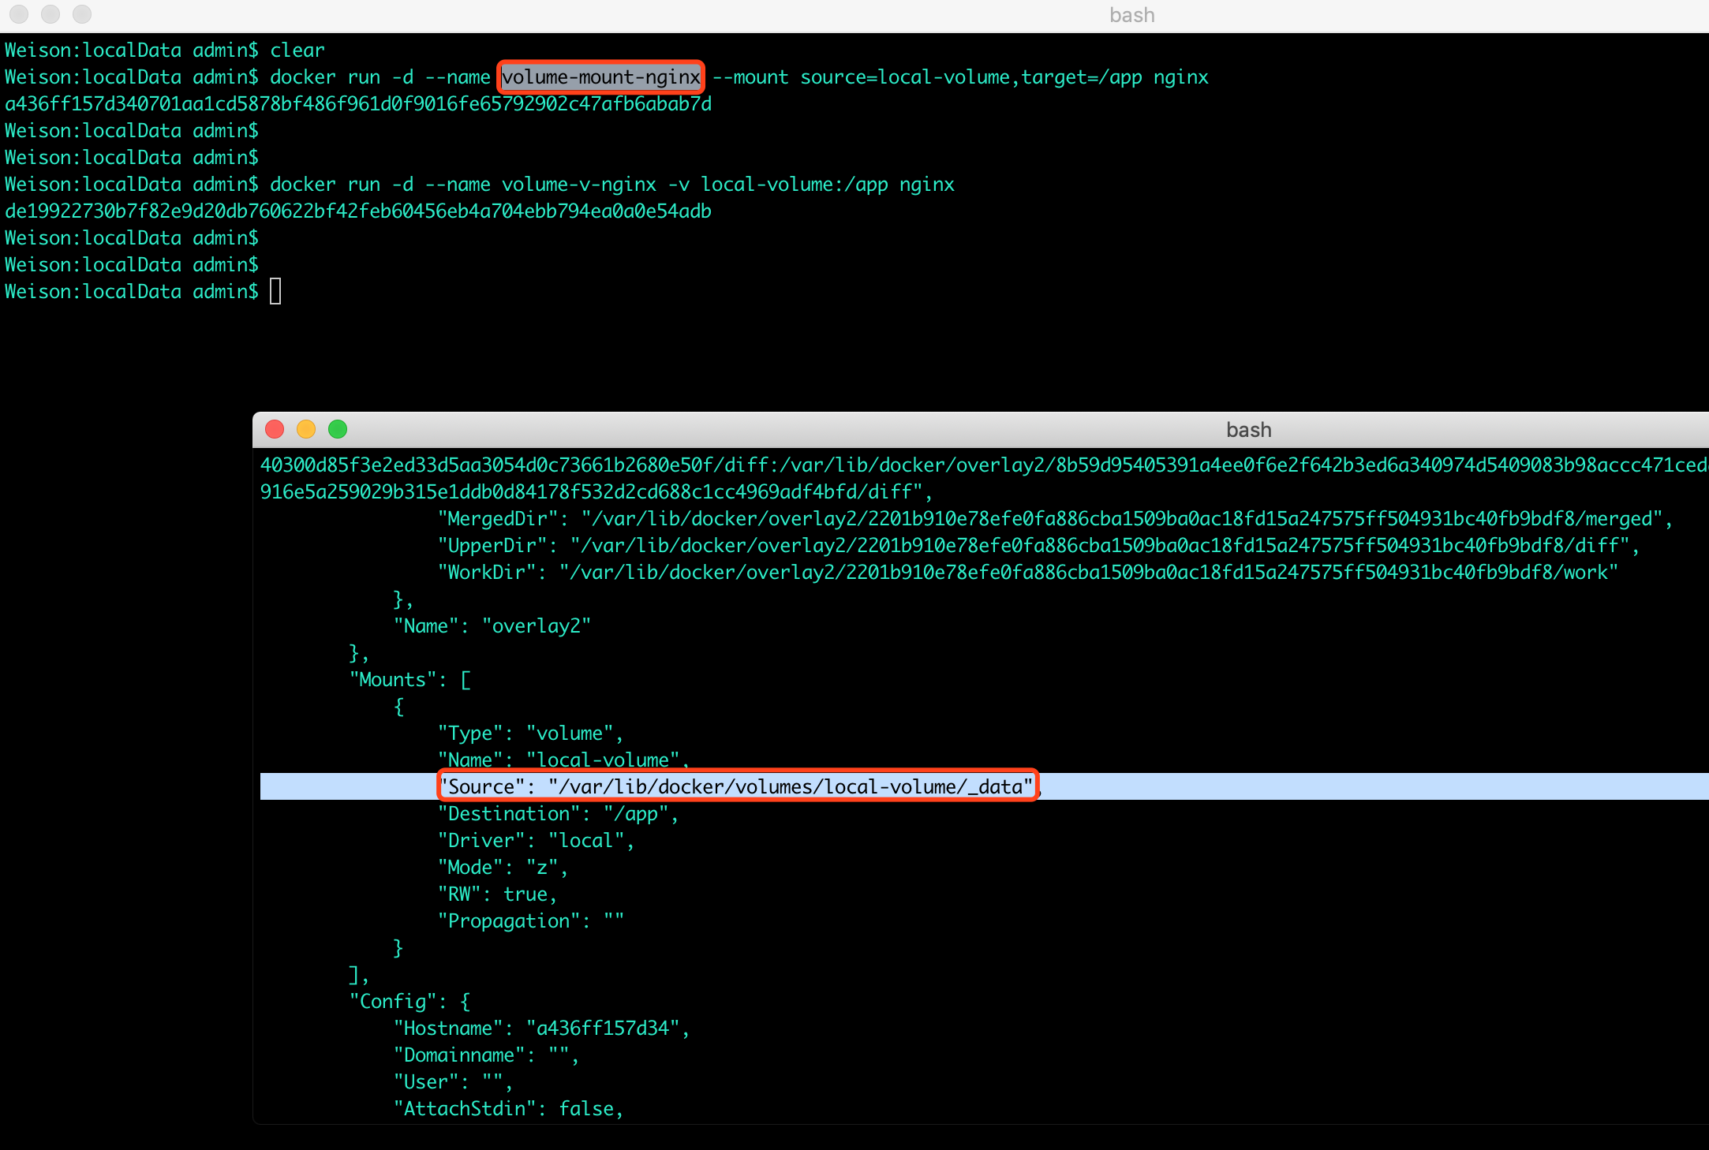Screen dimensions: 1709x1150
Task: Click the cursor at the last prompt
Action: pyautogui.click(x=275, y=292)
